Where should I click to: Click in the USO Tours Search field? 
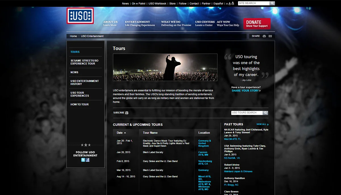[x=247, y=113]
